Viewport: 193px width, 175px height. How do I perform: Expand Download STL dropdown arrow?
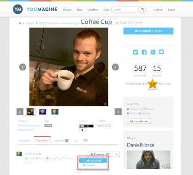pyautogui.click(x=116, y=154)
